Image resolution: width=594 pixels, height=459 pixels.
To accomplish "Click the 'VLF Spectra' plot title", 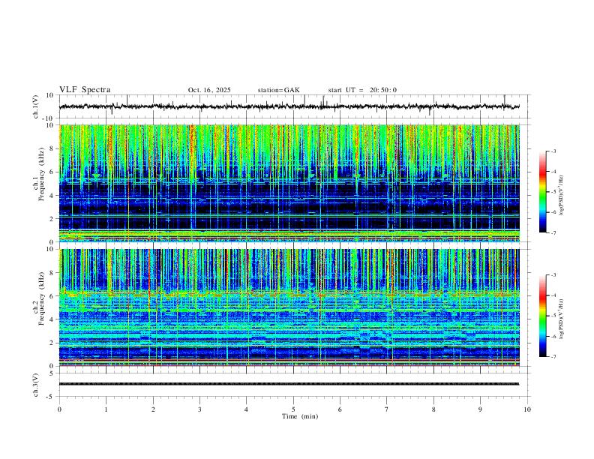I will tap(85, 90).
